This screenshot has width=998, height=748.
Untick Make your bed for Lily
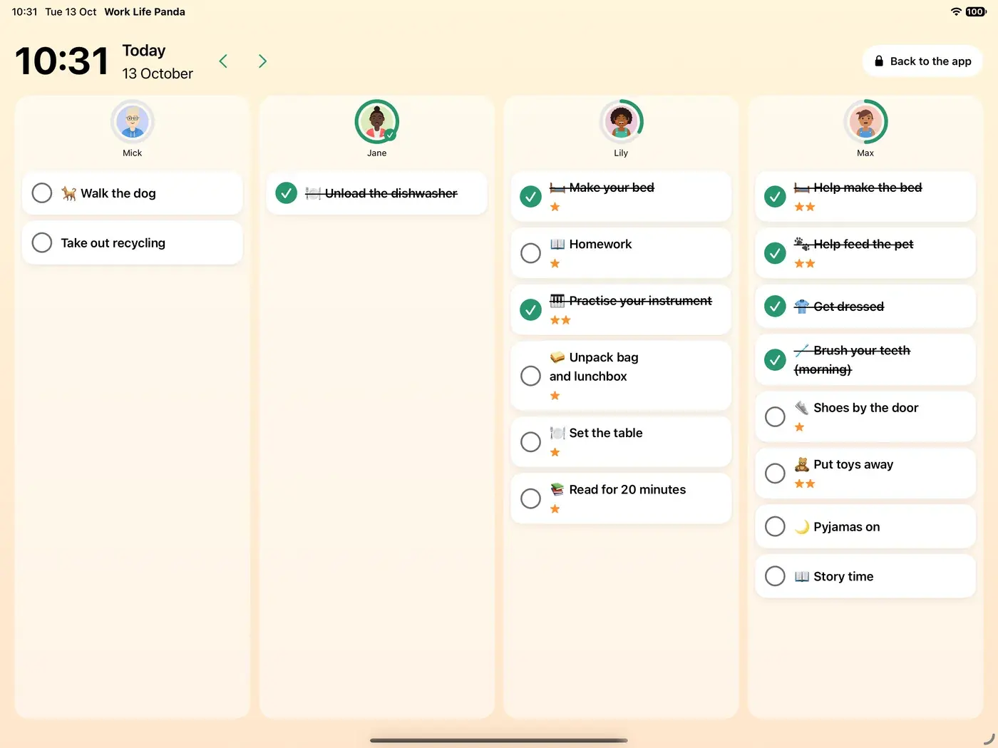(530, 196)
